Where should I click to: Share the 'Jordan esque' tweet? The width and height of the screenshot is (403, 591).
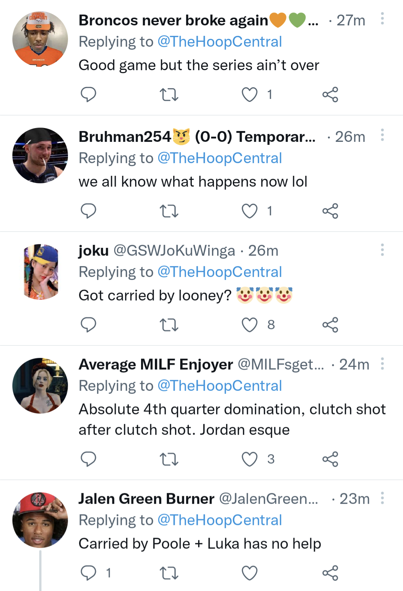330,459
